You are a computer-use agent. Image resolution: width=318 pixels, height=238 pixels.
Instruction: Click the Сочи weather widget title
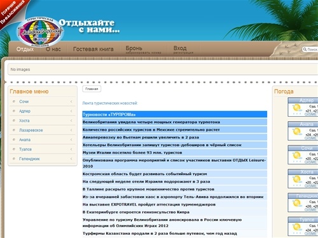(307, 148)
